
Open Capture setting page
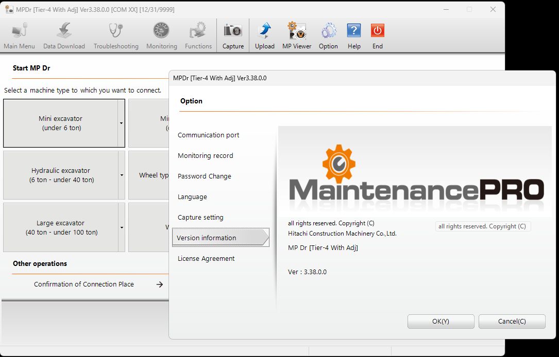tap(200, 218)
